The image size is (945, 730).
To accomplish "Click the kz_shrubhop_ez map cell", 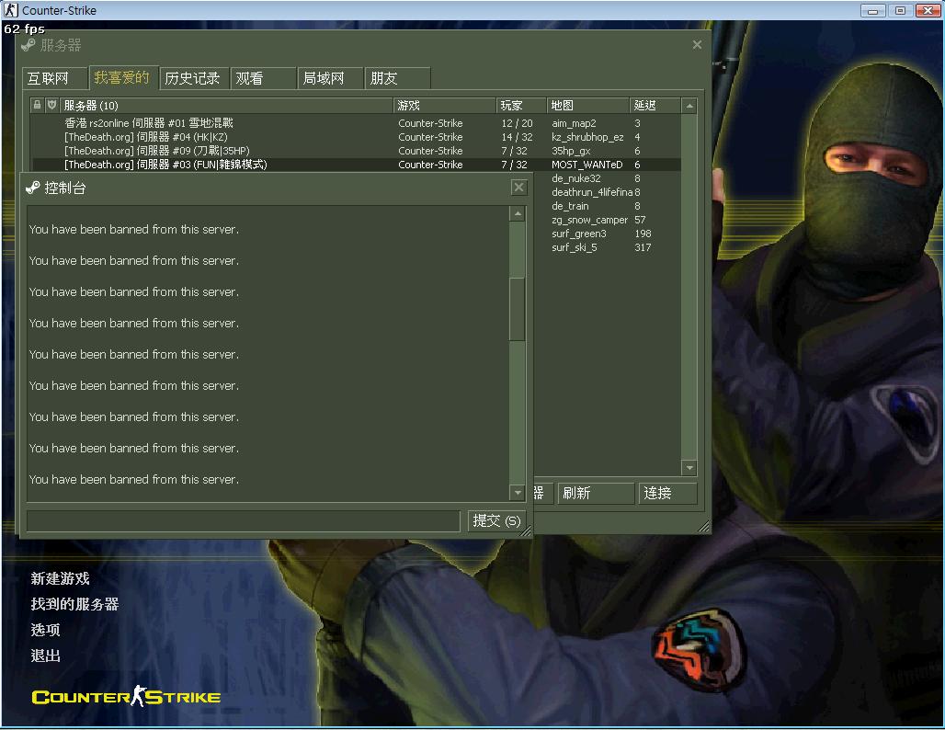I will (x=587, y=137).
